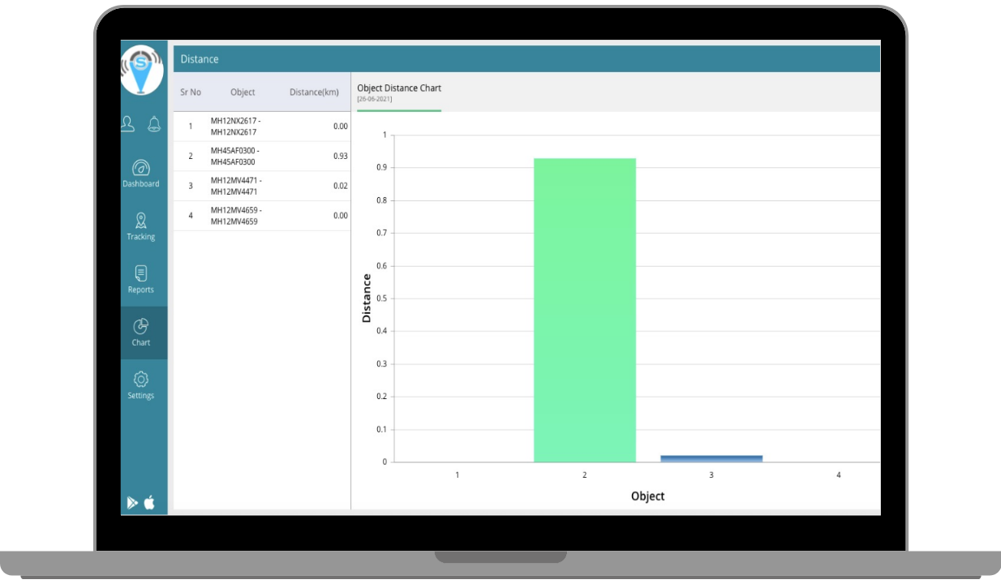1001x584 pixels.
Task: Click the blue bar for object 3
Action: (711, 458)
